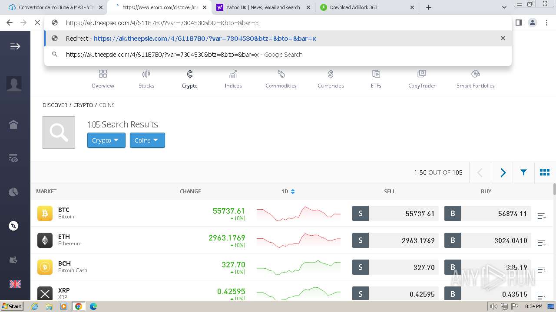Open the user profile avatar in sidebar
Image resolution: width=556 pixels, height=312 pixels.
14,83
